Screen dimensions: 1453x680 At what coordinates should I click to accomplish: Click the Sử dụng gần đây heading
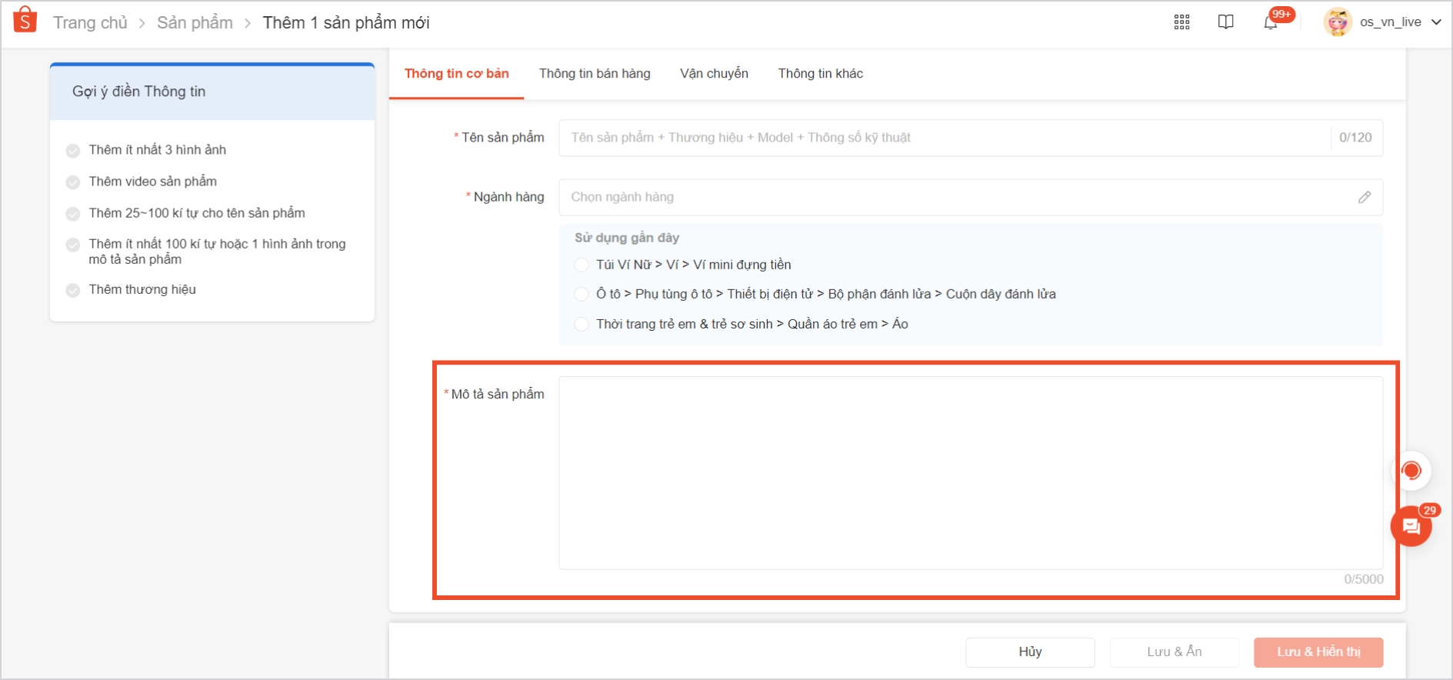tap(627, 238)
